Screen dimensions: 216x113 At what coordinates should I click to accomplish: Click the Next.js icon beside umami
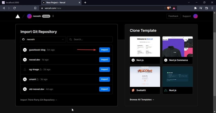point(25,79)
